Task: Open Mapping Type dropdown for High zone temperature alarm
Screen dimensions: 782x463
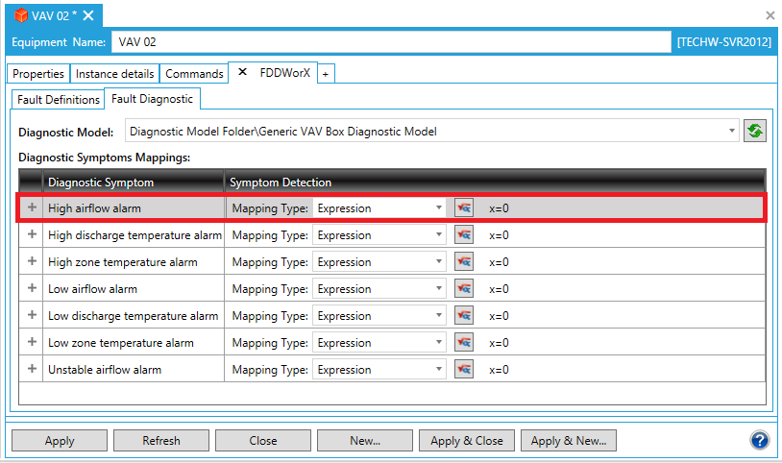Action: coord(439,262)
